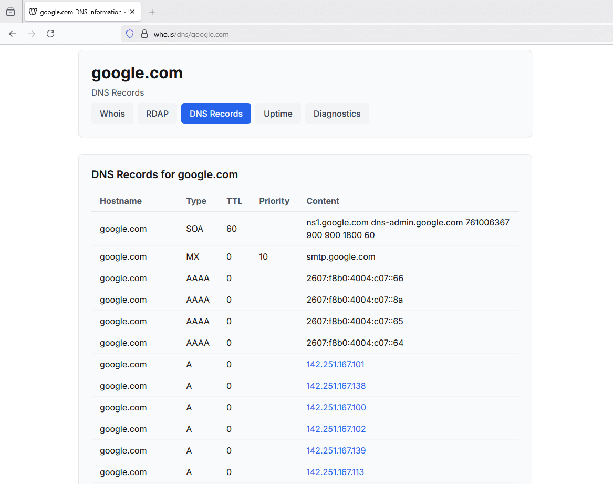Image resolution: width=613 pixels, height=484 pixels.
Task: Click hostname in the SOA row
Action: (x=123, y=229)
